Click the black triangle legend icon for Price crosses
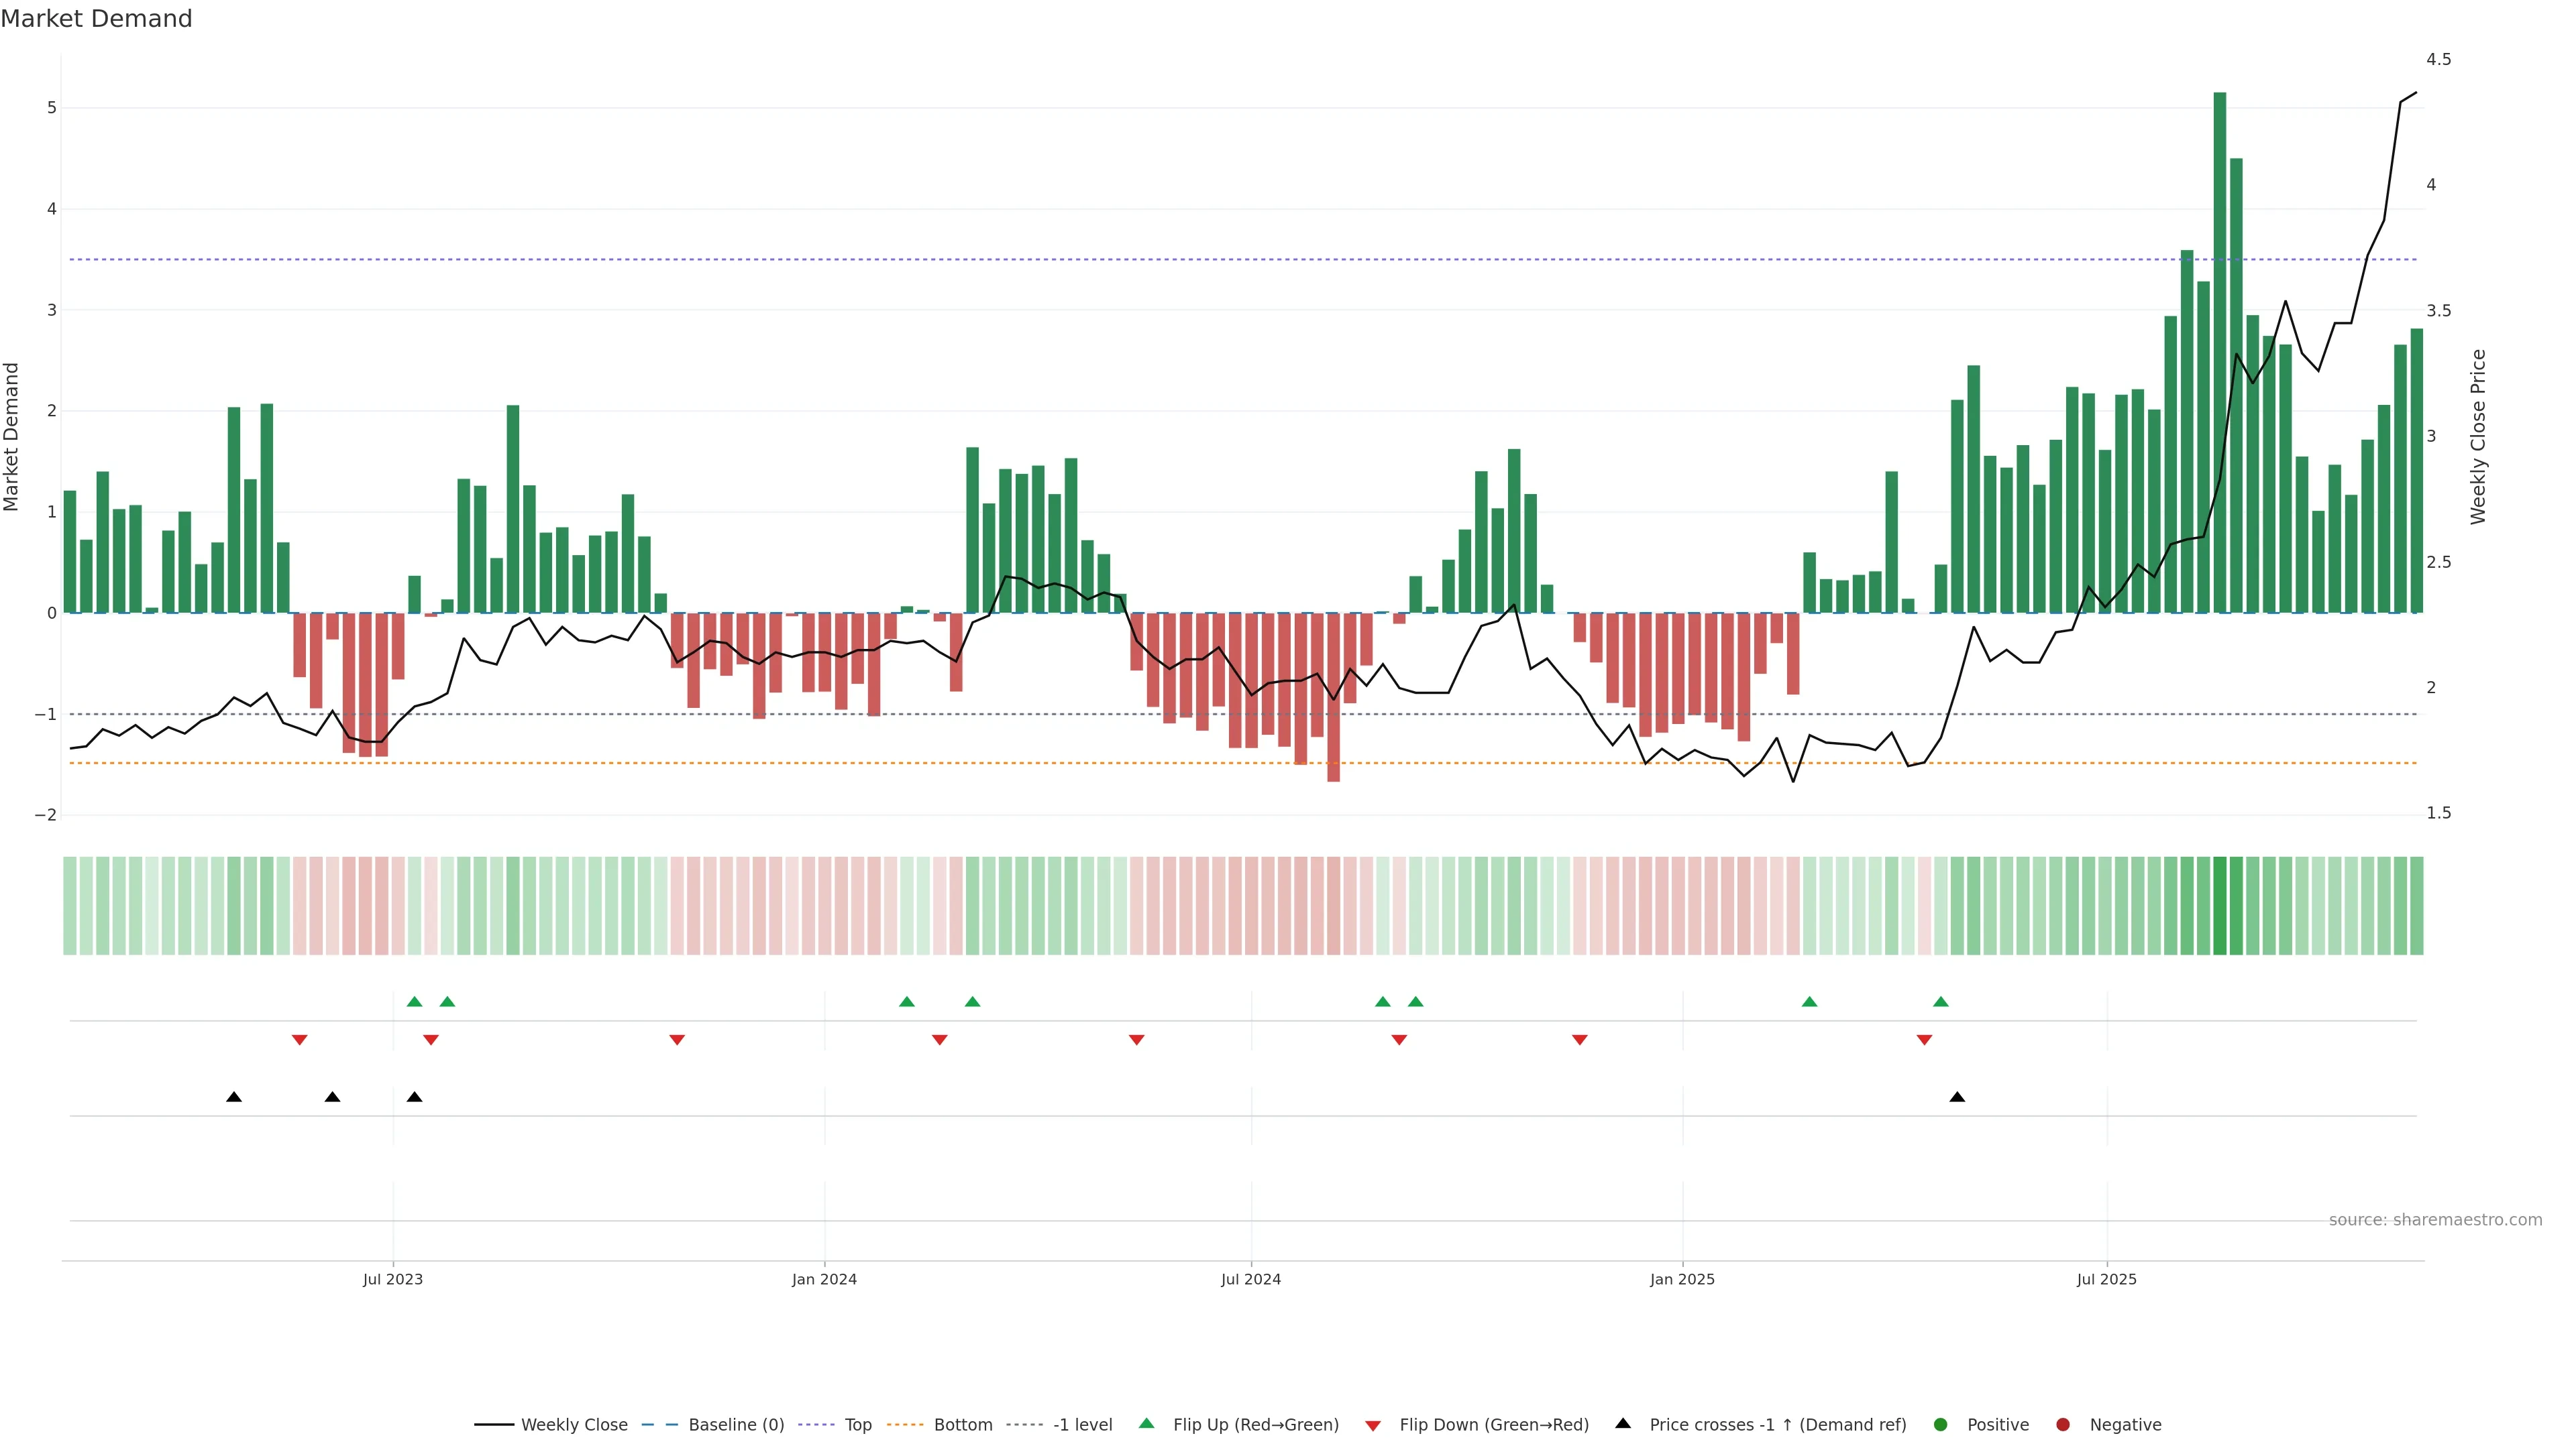 [x=1623, y=1423]
